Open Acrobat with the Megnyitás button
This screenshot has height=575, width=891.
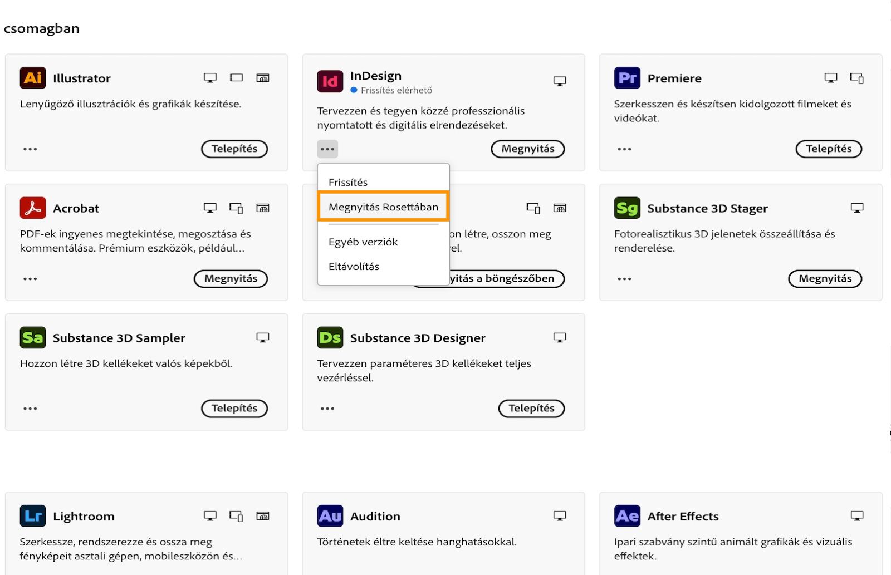tap(231, 278)
